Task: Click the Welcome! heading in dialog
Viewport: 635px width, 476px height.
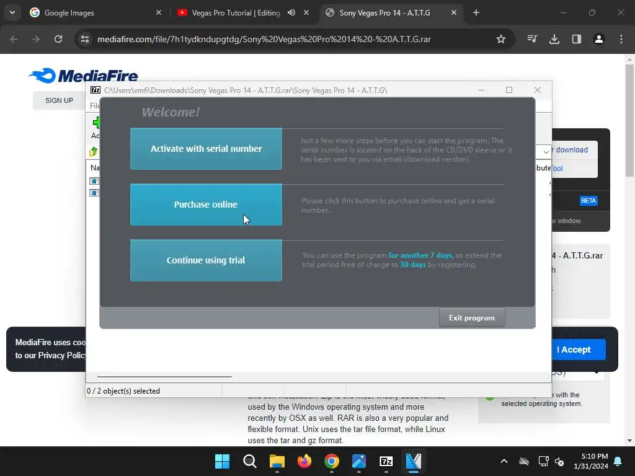Action: pyautogui.click(x=171, y=112)
